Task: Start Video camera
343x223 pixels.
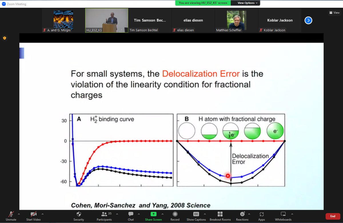Action: (x=33, y=216)
